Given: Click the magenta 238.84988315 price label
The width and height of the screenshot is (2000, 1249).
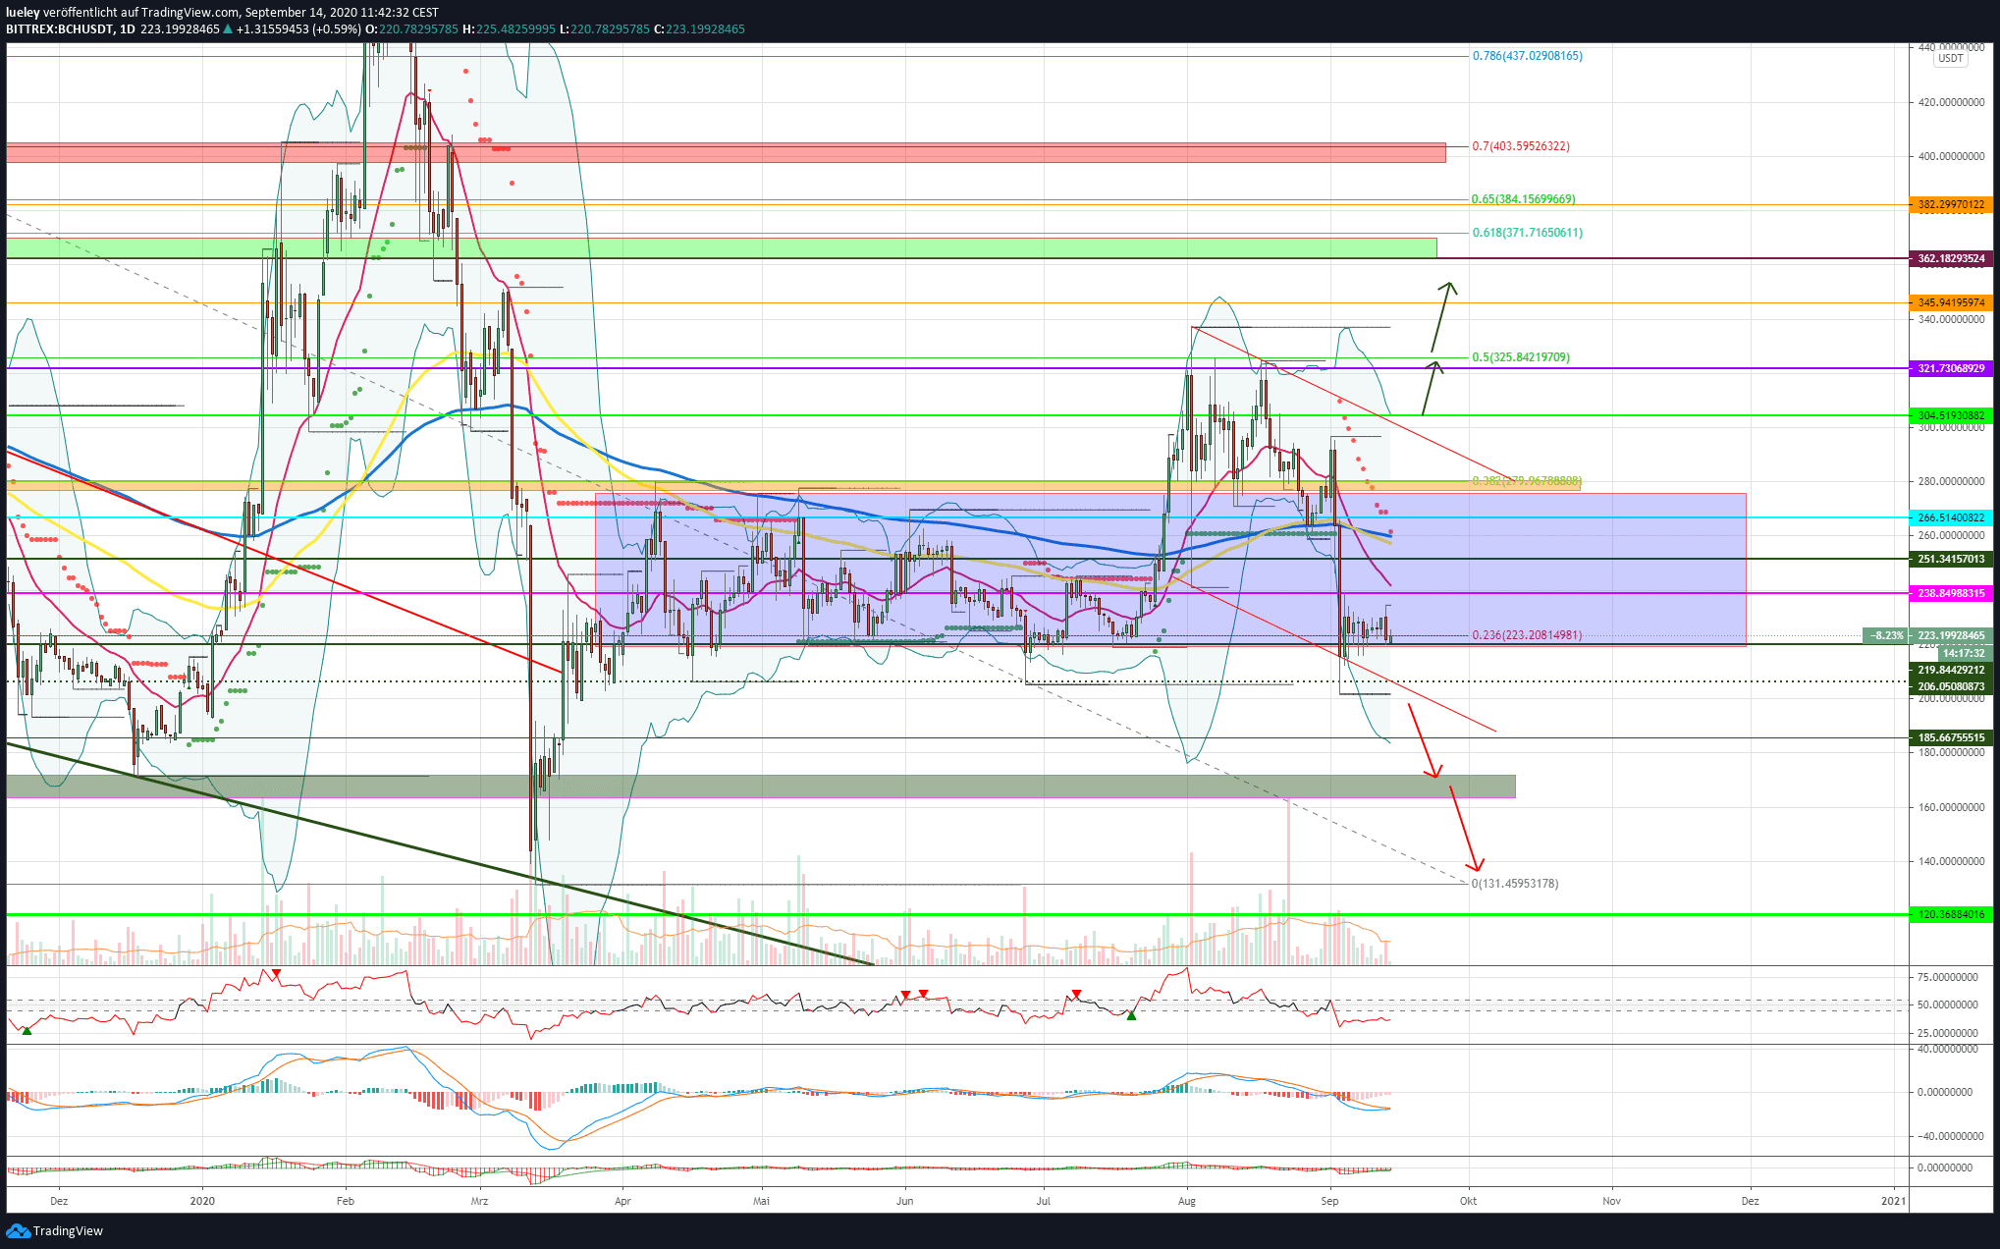Looking at the screenshot, I should pos(1950,593).
